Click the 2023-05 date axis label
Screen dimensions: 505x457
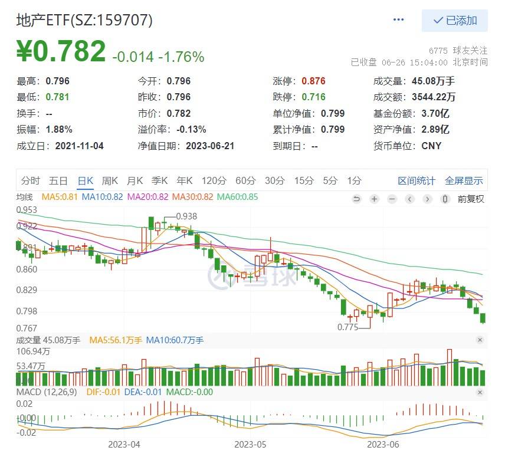click(250, 445)
